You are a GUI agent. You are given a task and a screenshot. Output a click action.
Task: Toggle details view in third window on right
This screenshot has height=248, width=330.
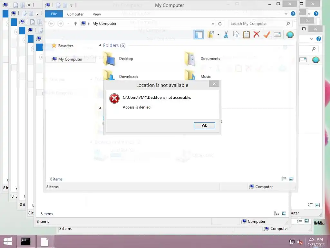click(x=310, y=205)
